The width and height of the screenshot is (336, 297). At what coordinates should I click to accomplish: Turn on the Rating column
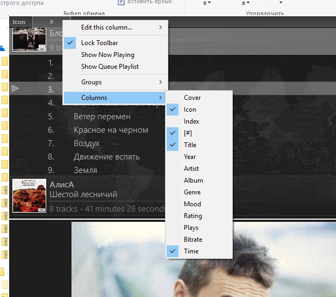point(193,216)
